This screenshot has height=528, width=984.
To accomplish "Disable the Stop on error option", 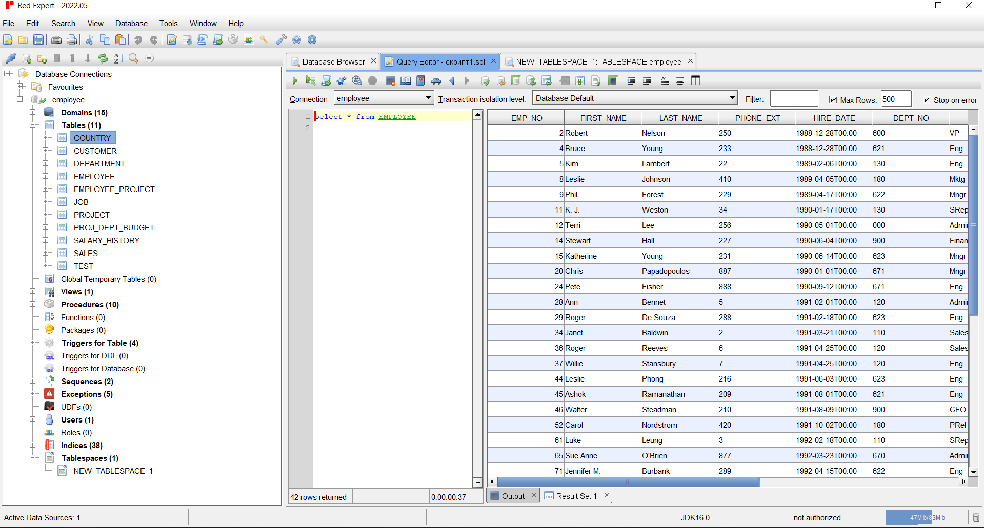I will click(928, 100).
